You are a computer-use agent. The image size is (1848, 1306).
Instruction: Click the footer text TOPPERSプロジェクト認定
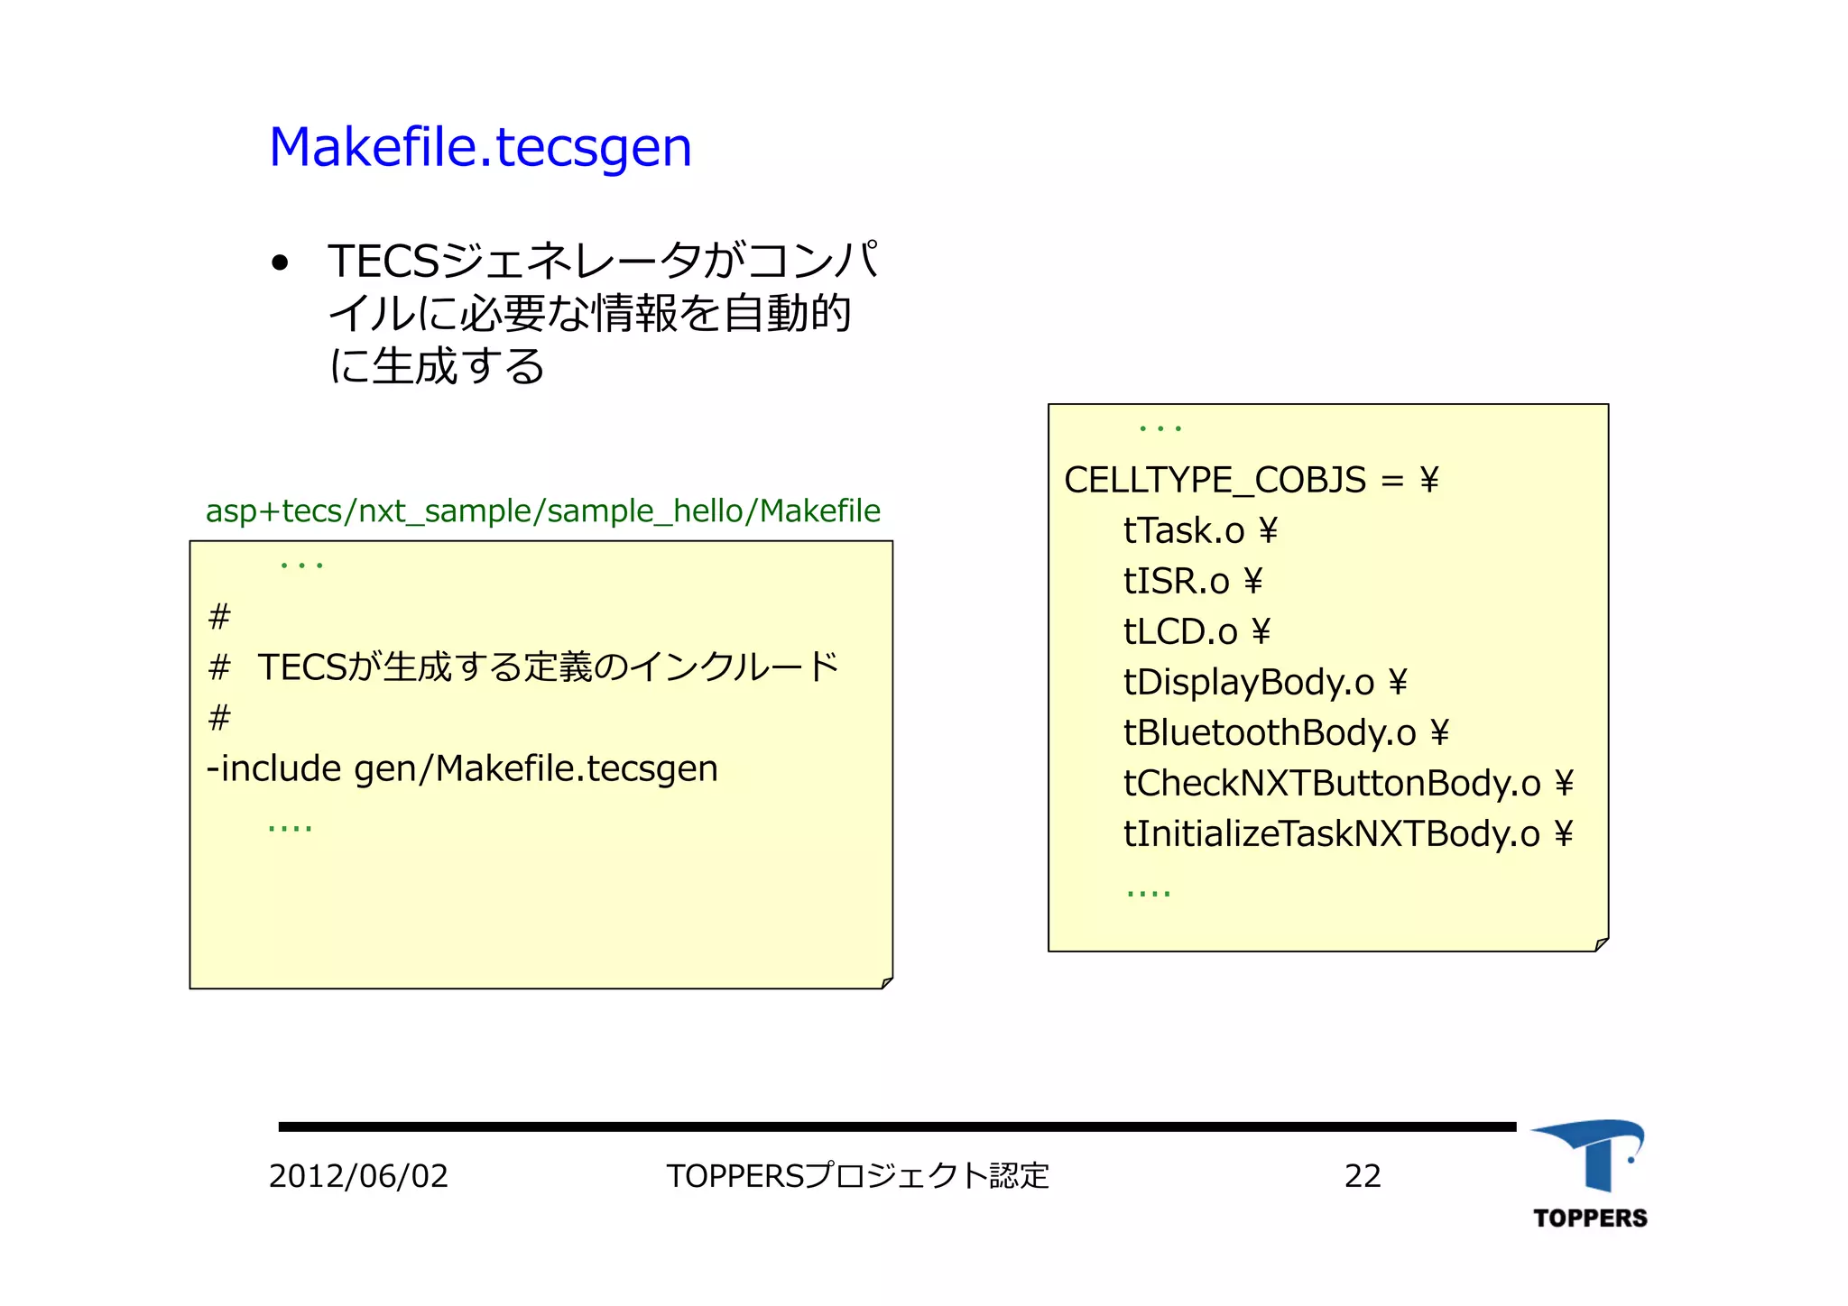pyautogui.click(x=857, y=1176)
